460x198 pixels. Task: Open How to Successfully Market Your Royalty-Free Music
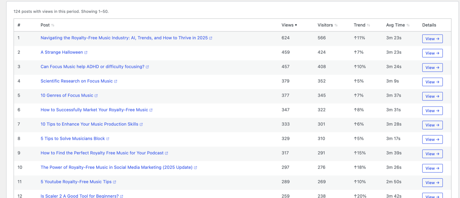94,110
